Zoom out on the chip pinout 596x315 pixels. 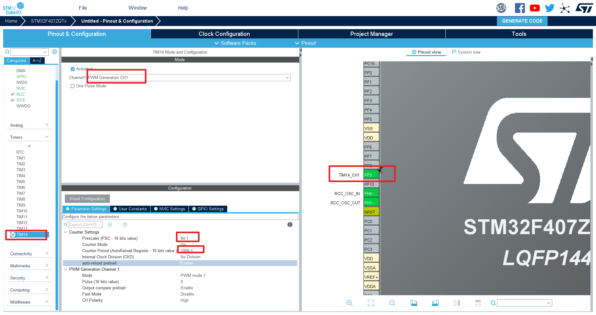tap(392, 303)
